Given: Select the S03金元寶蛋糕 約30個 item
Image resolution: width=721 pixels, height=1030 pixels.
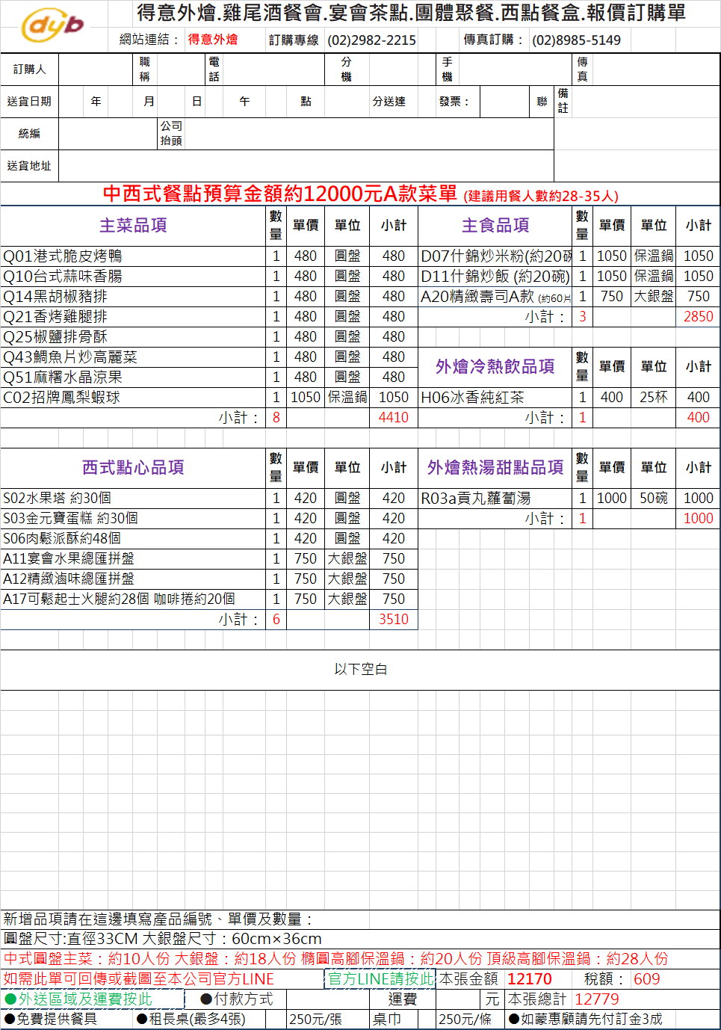Looking at the screenshot, I should [x=134, y=519].
